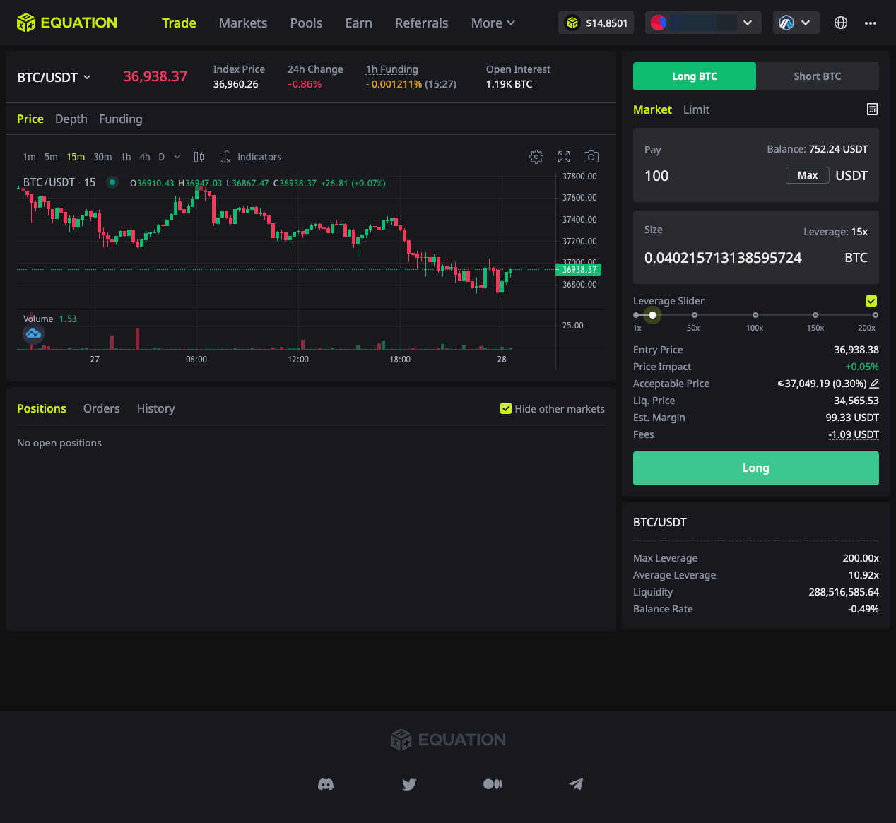This screenshot has height=823, width=896.
Task: Switch to Short BTC
Action: 818,76
